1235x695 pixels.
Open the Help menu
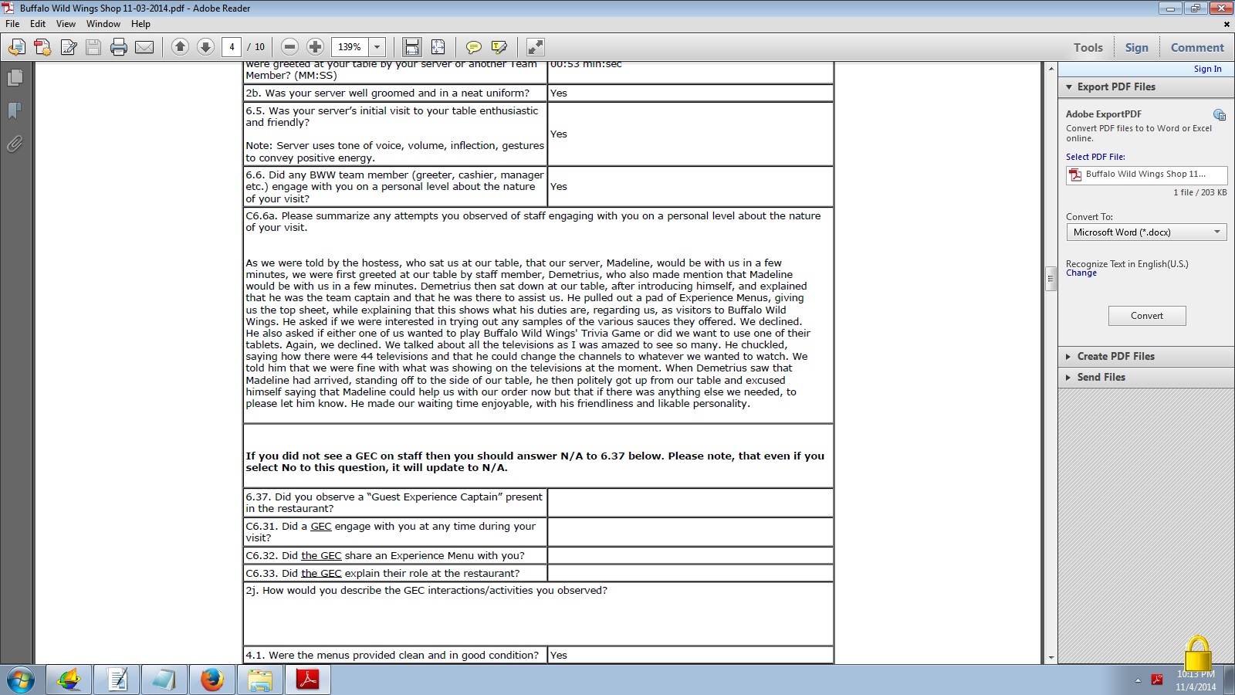(140, 24)
